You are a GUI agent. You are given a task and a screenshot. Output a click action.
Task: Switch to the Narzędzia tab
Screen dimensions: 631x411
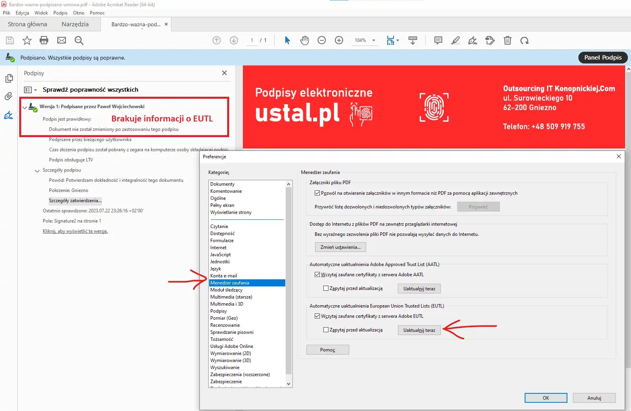(x=75, y=24)
